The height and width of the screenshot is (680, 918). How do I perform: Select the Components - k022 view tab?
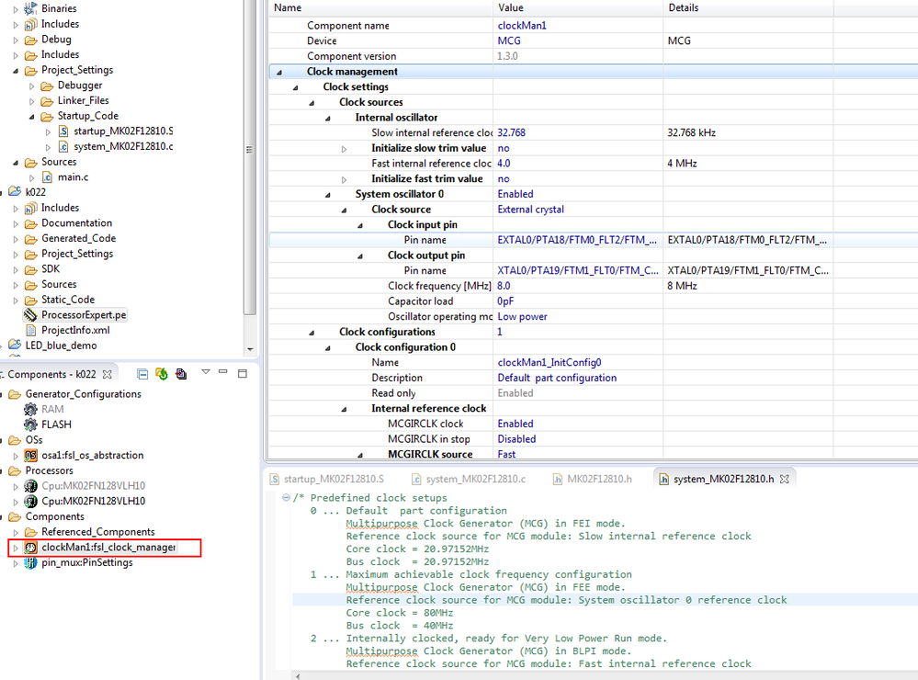click(x=51, y=374)
